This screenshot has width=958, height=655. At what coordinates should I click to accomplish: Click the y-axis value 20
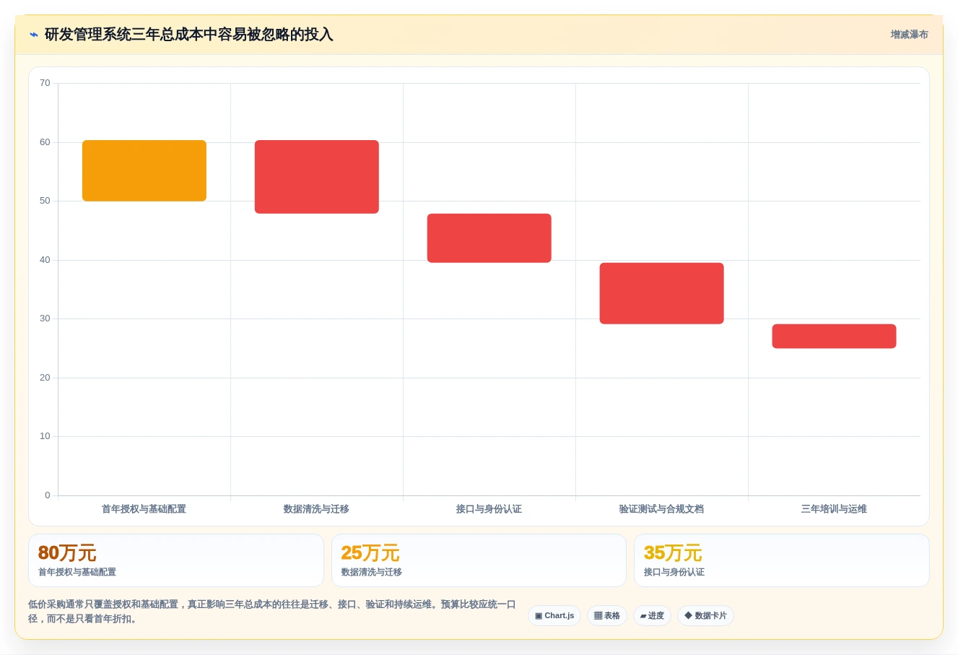(x=45, y=378)
